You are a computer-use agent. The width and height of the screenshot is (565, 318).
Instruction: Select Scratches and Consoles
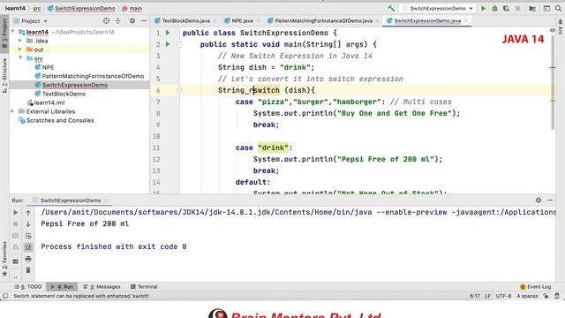tap(60, 120)
